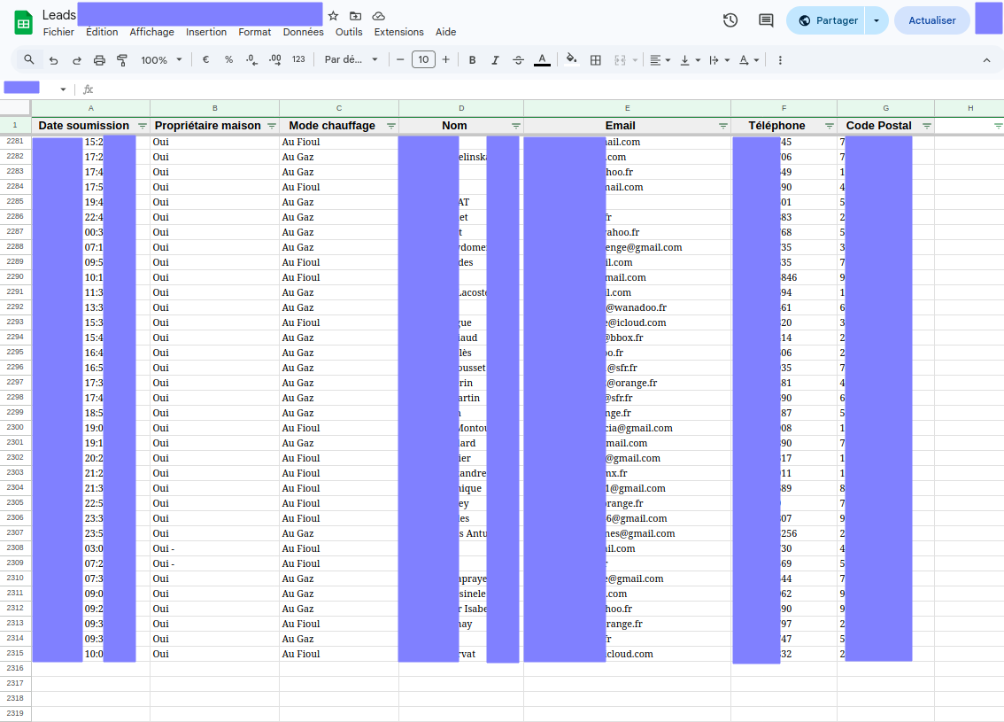Open the font family dropdown
This screenshot has width=1004, height=722.
(351, 59)
